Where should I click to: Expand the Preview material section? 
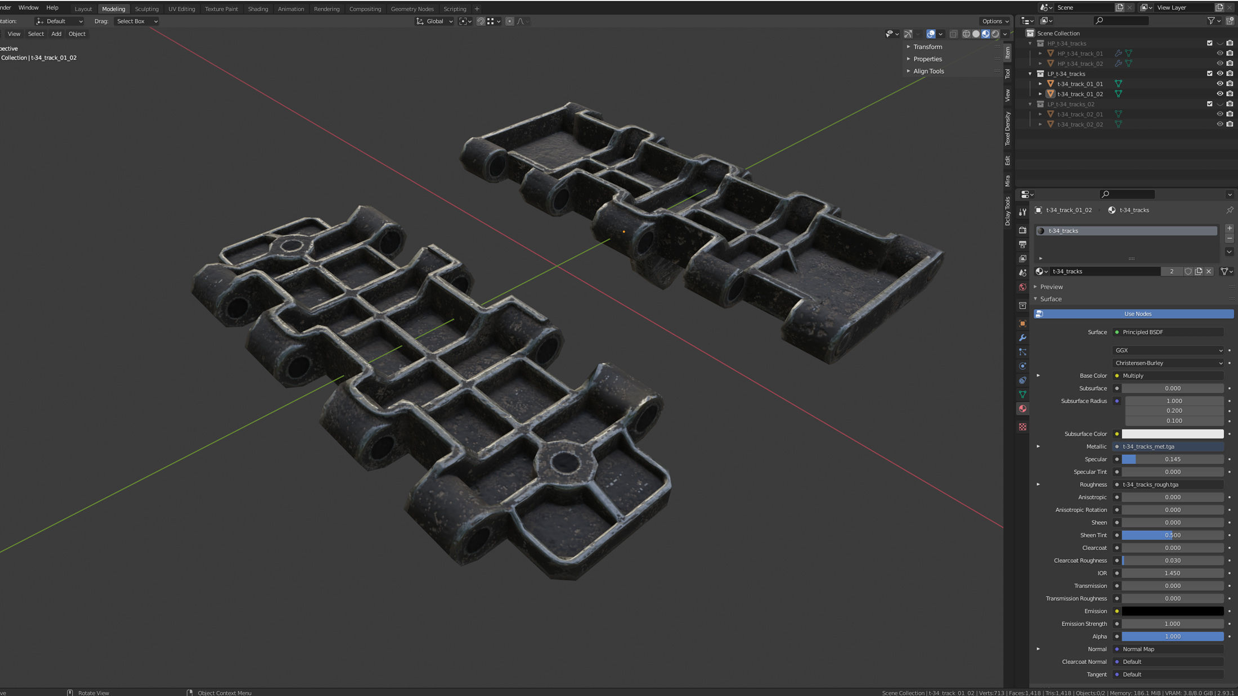[1051, 287]
